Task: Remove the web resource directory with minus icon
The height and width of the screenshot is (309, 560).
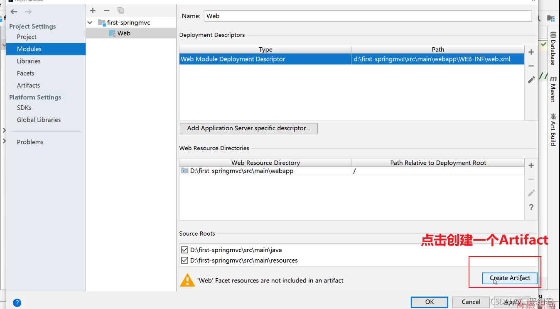Action: (x=531, y=179)
